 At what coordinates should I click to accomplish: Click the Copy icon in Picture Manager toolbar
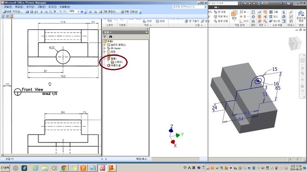[46, 12]
